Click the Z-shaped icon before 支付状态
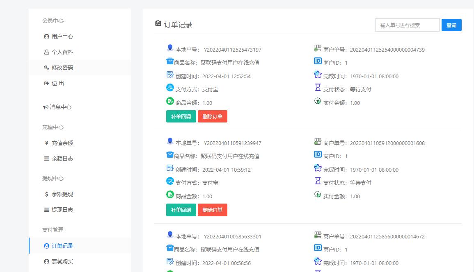 [x=317, y=88]
